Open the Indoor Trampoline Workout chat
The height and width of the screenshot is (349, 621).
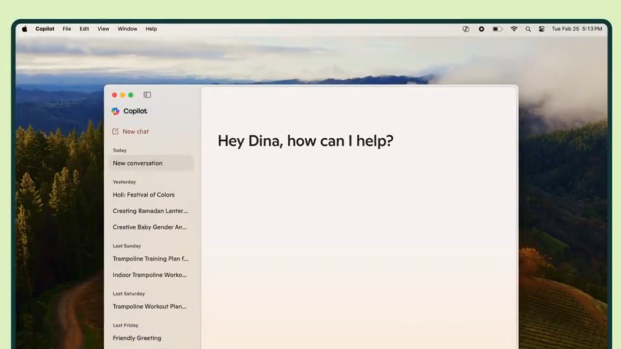point(149,275)
